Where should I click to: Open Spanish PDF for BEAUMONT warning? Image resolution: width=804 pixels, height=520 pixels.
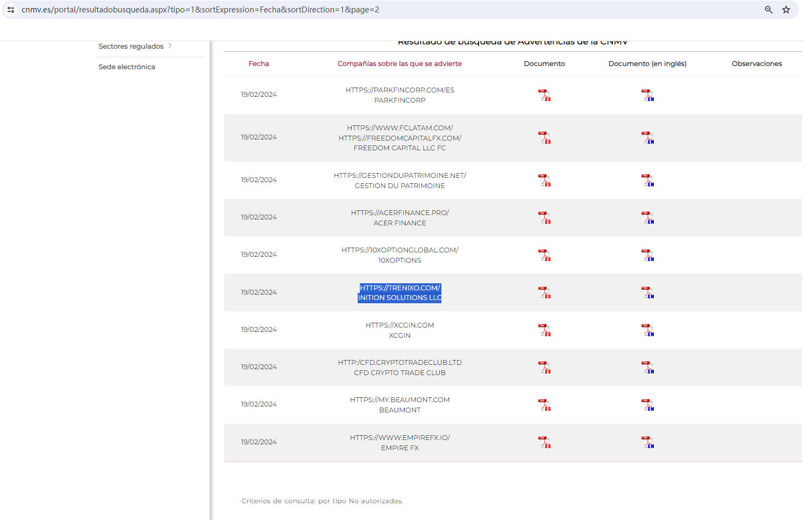(x=544, y=405)
